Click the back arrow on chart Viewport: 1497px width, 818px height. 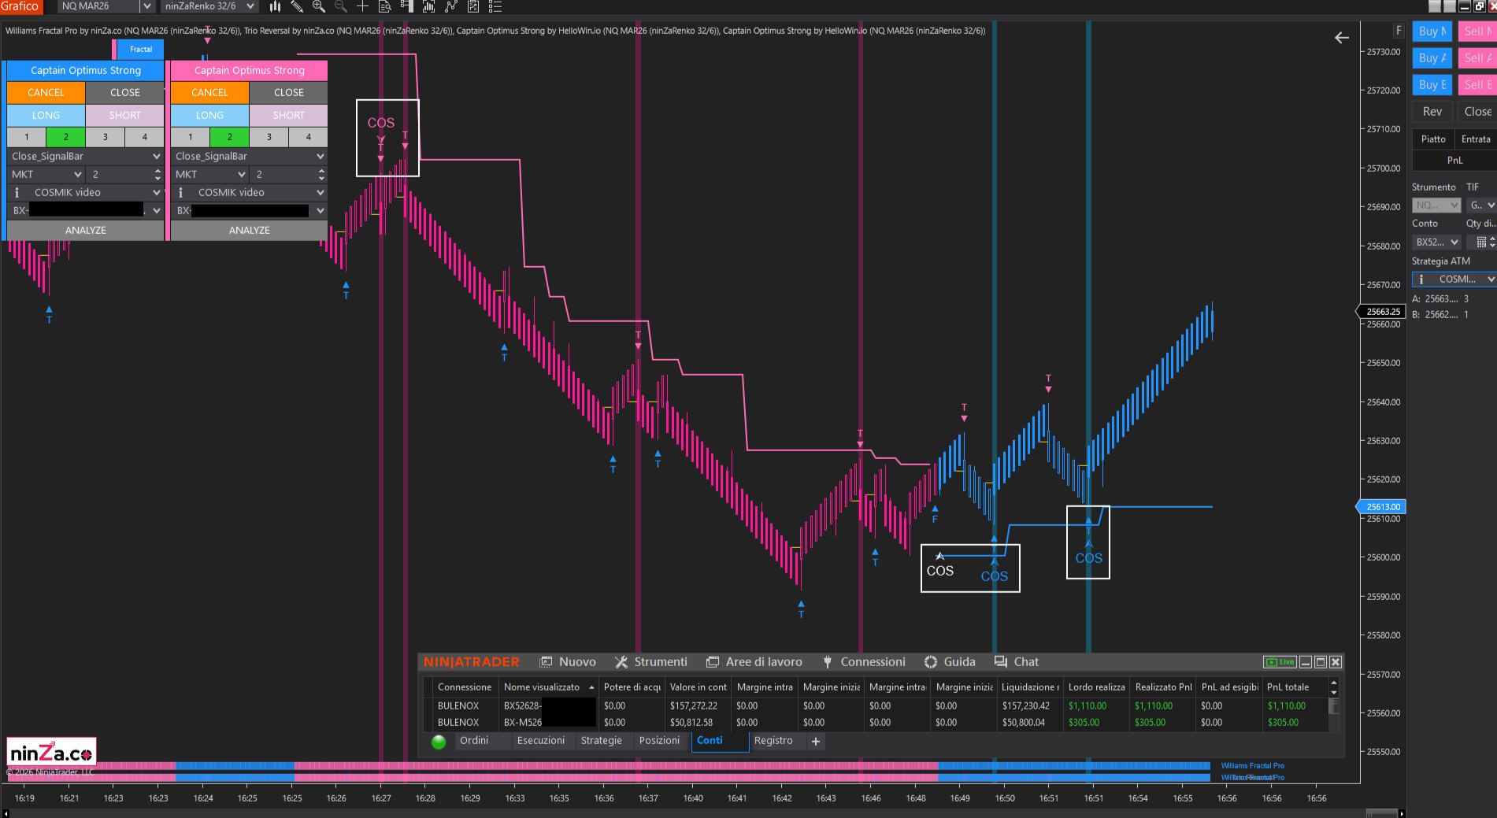click(1342, 38)
